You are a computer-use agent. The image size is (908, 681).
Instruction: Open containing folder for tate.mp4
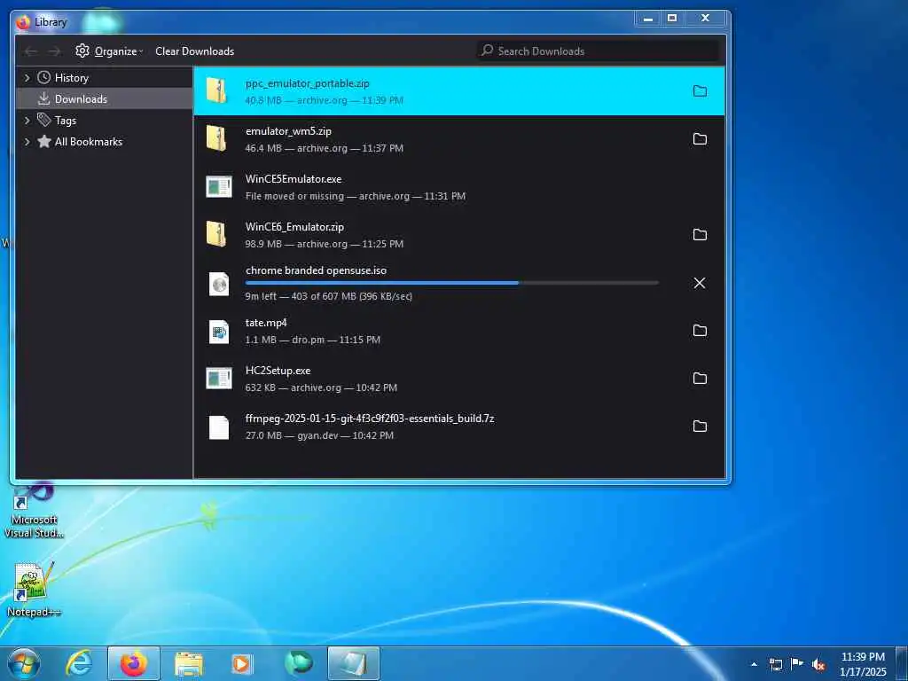pos(700,330)
